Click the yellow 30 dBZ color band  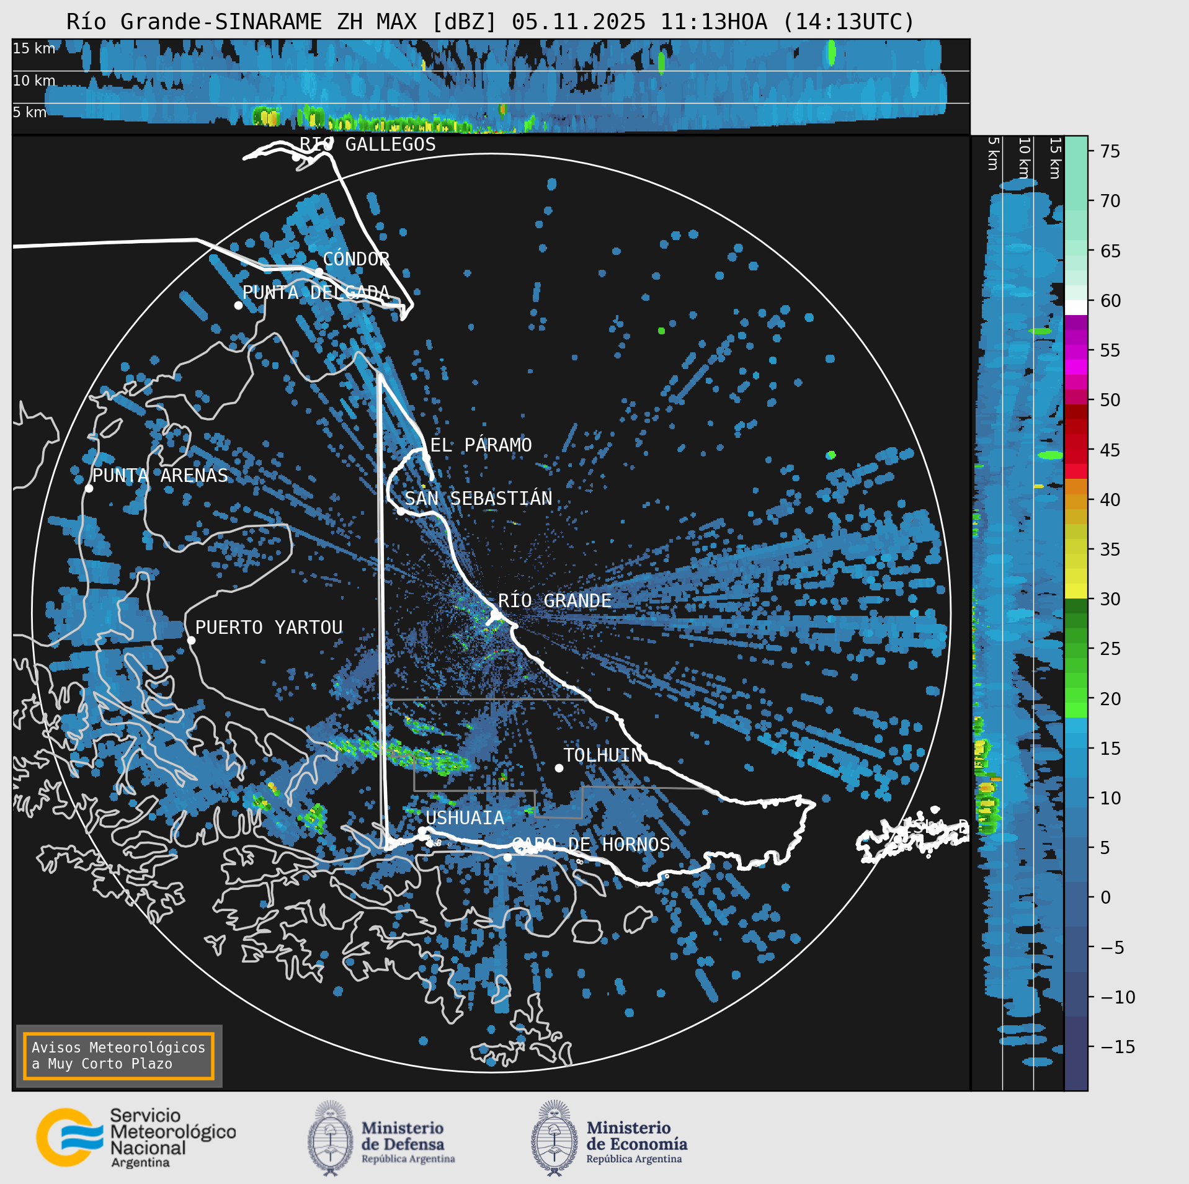click(1076, 591)
